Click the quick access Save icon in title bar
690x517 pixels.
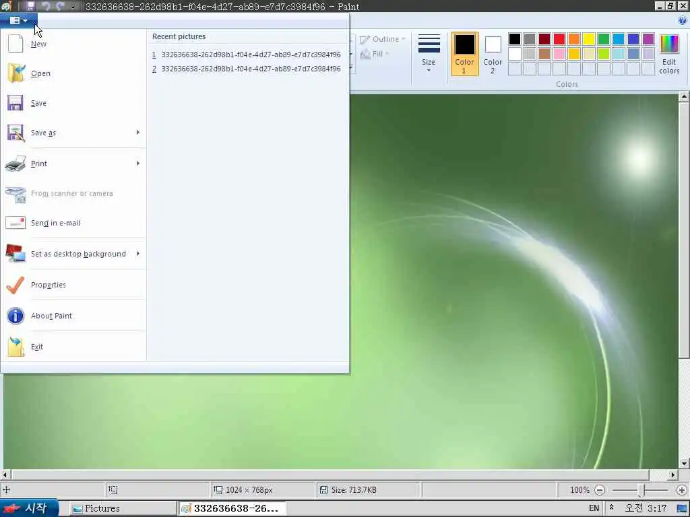click(x=30, y=6)
